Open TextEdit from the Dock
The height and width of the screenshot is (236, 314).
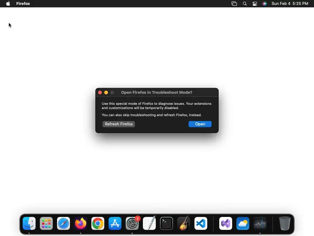[149, 223]
